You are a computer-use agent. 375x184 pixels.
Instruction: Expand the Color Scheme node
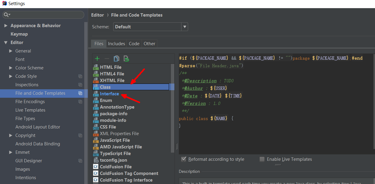pyautogui.click(x=11, y=68)
